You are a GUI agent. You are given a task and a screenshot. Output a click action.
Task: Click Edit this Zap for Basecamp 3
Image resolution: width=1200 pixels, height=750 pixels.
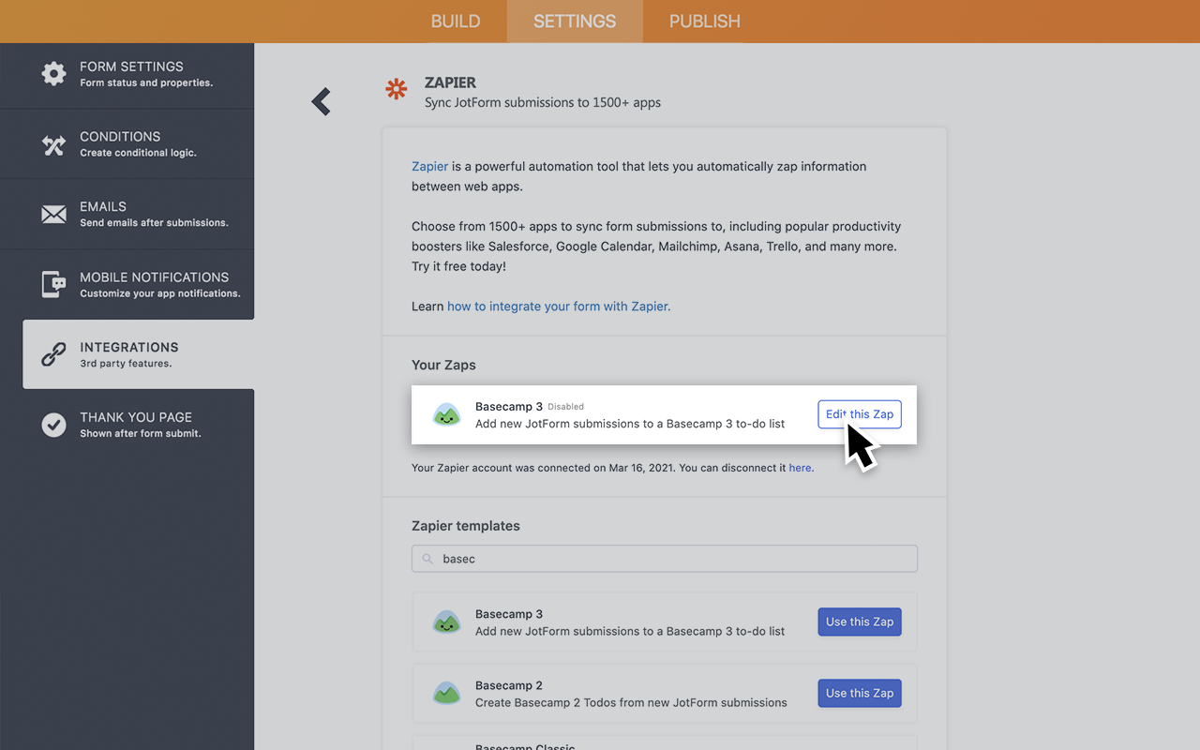click(x=859, y=413)
